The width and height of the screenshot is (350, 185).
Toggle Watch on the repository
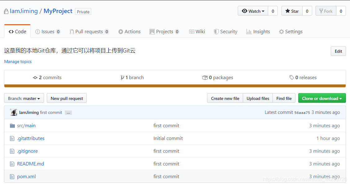coord(253,11)
